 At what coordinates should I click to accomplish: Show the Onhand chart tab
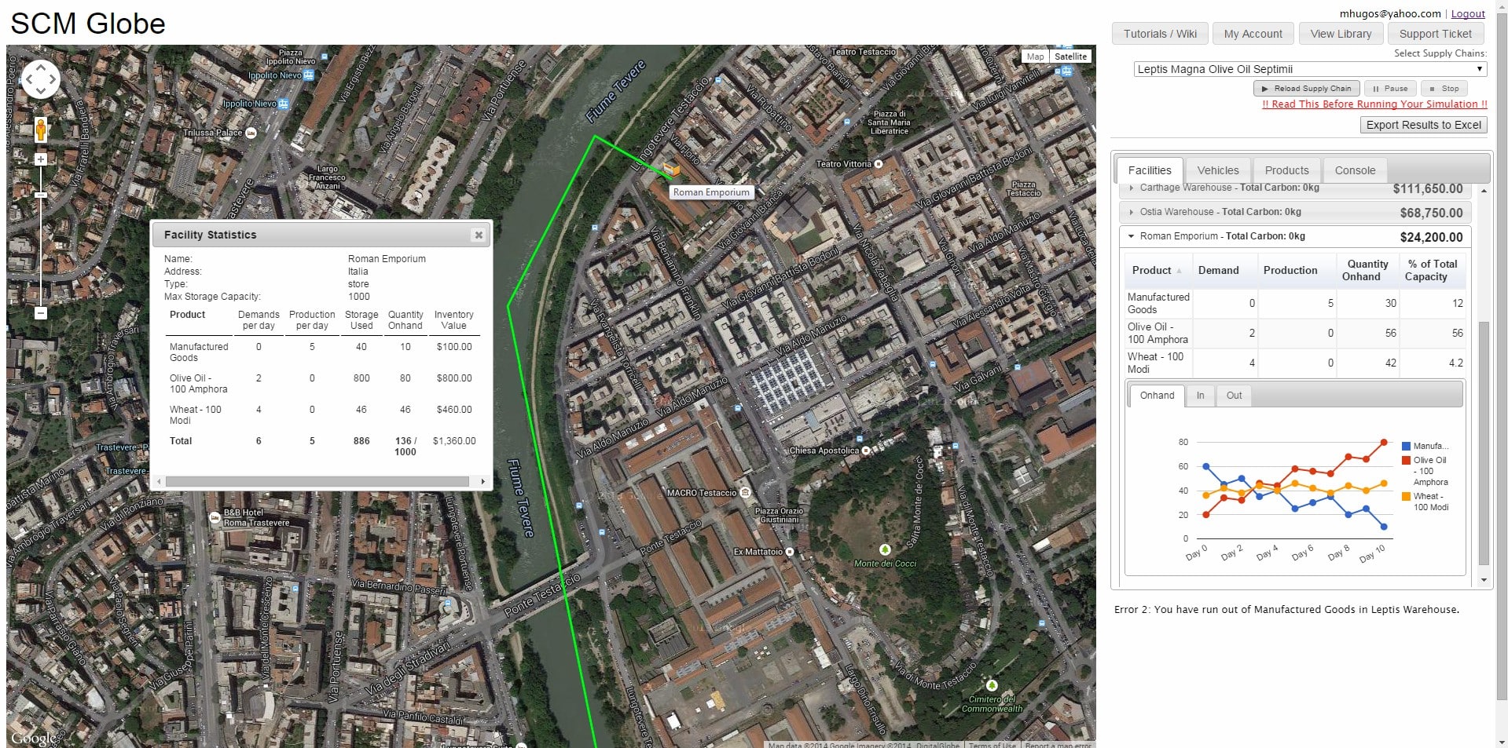click(x=1157, y=396)
